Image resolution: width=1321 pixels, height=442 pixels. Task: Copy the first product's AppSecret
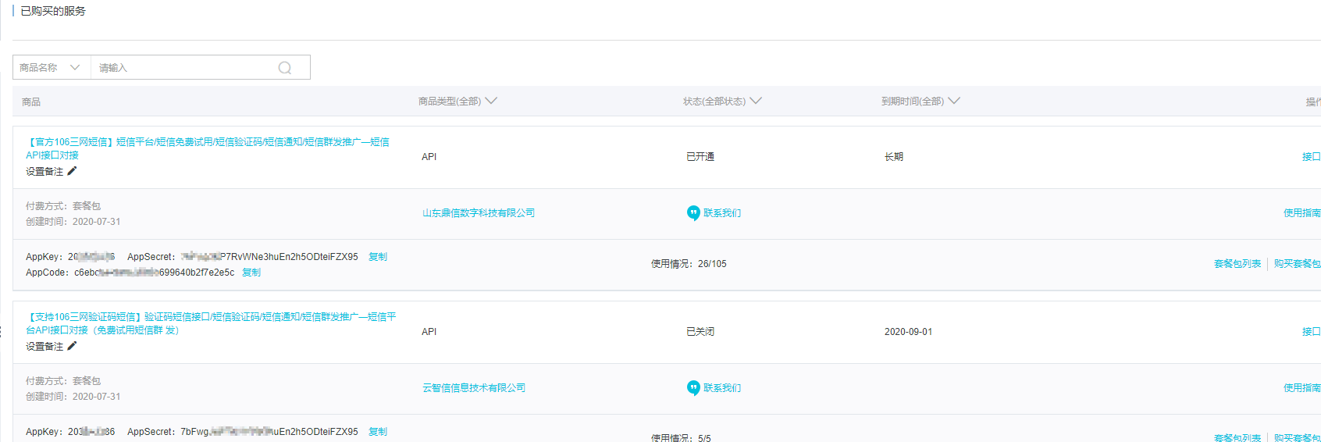point(378,257)
